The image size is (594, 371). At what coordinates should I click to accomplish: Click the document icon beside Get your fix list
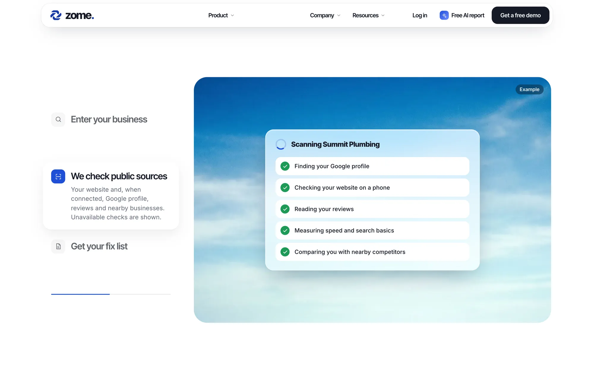pos(58,246)
